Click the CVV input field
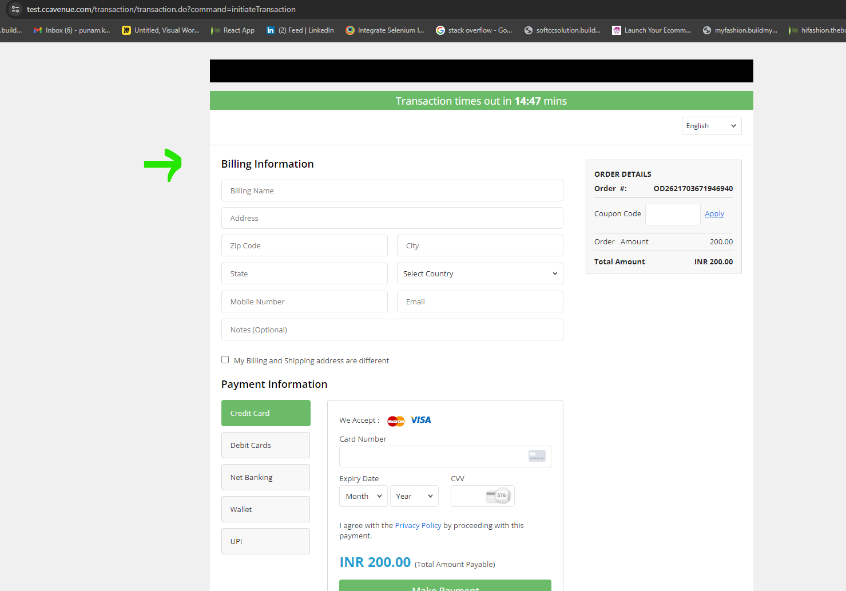Viewport: 846px width, 591px height. click(x=483, y=496)
